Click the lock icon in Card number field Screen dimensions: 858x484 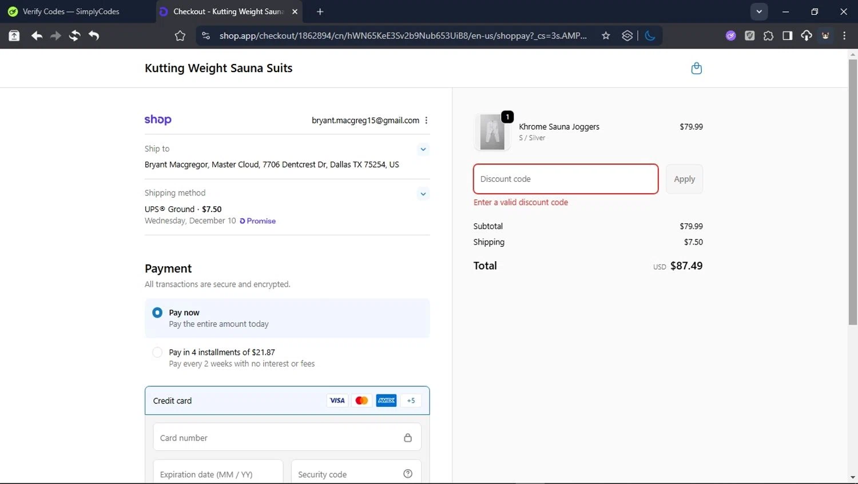pyautogui.click(x=408, y=438)
